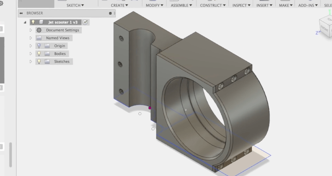Open the MODIFY dropdown menu

coord(155,5)
